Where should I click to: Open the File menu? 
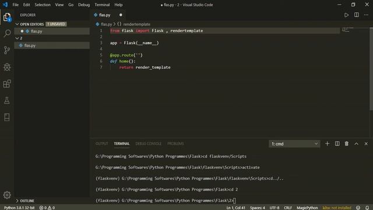[x=16, y=5]
